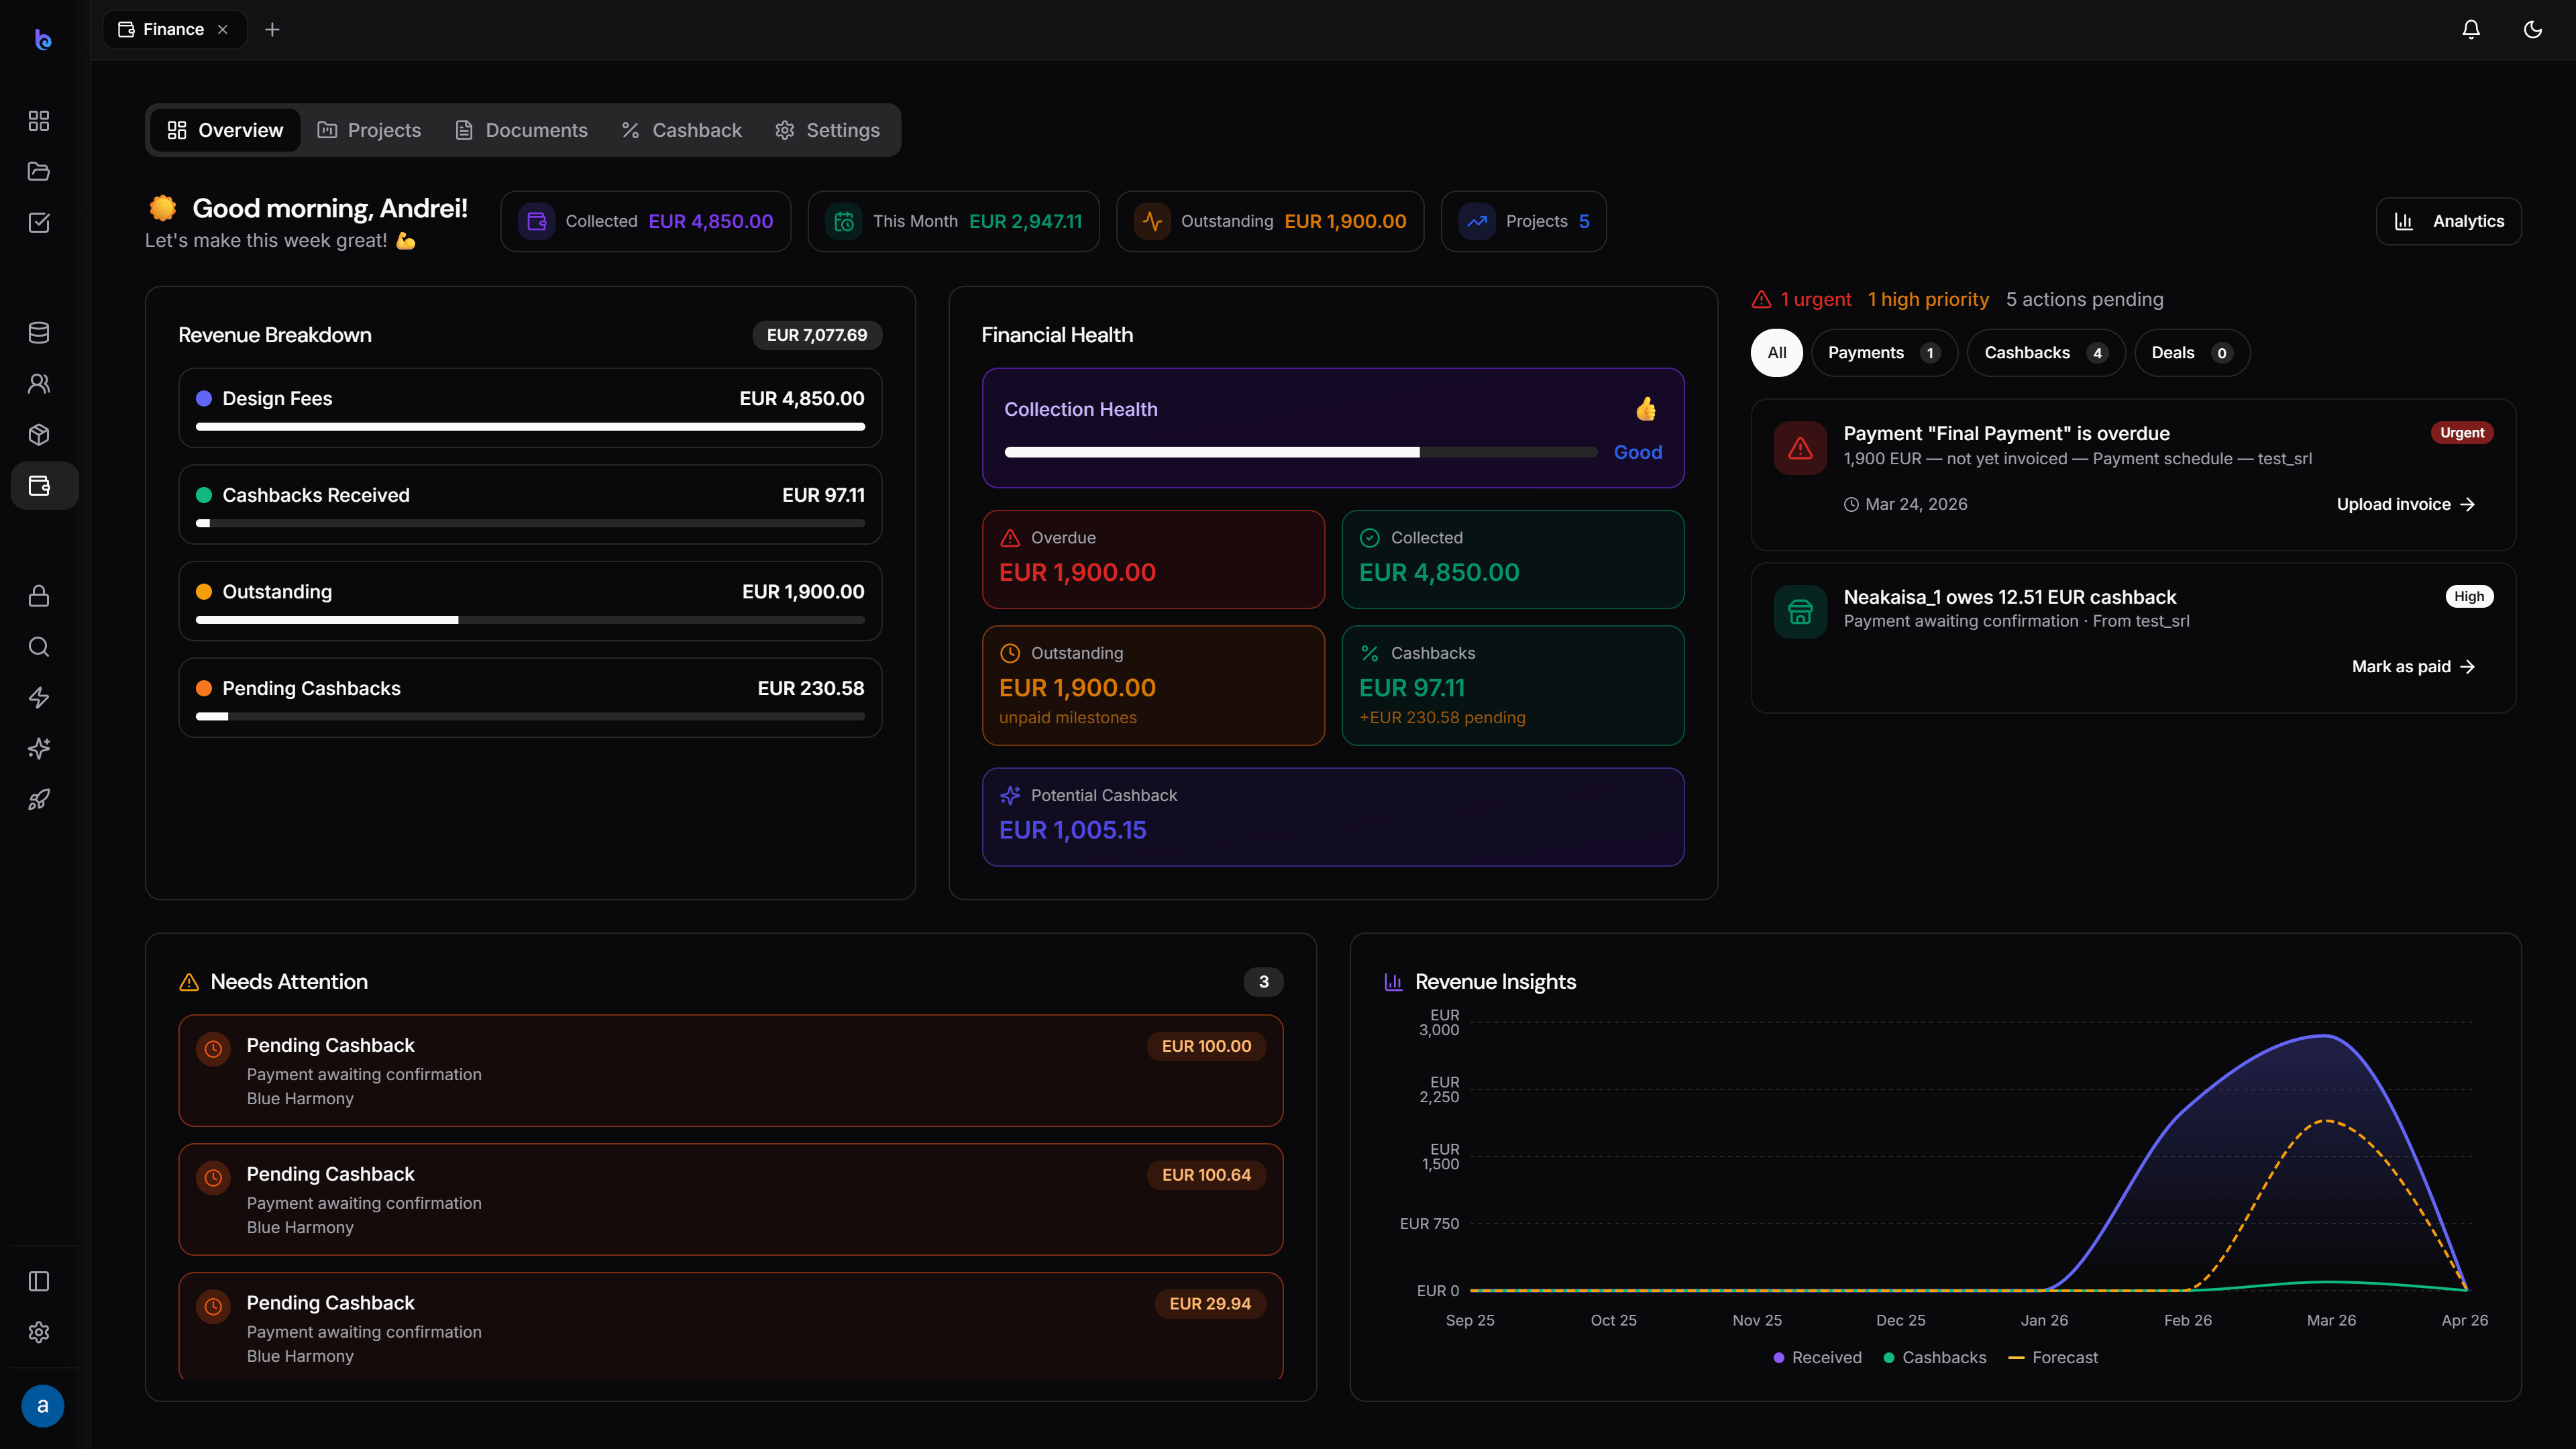Switch to the finance Settings tab
Screen dimensions: 2576x1449
(x=828, y=130)
